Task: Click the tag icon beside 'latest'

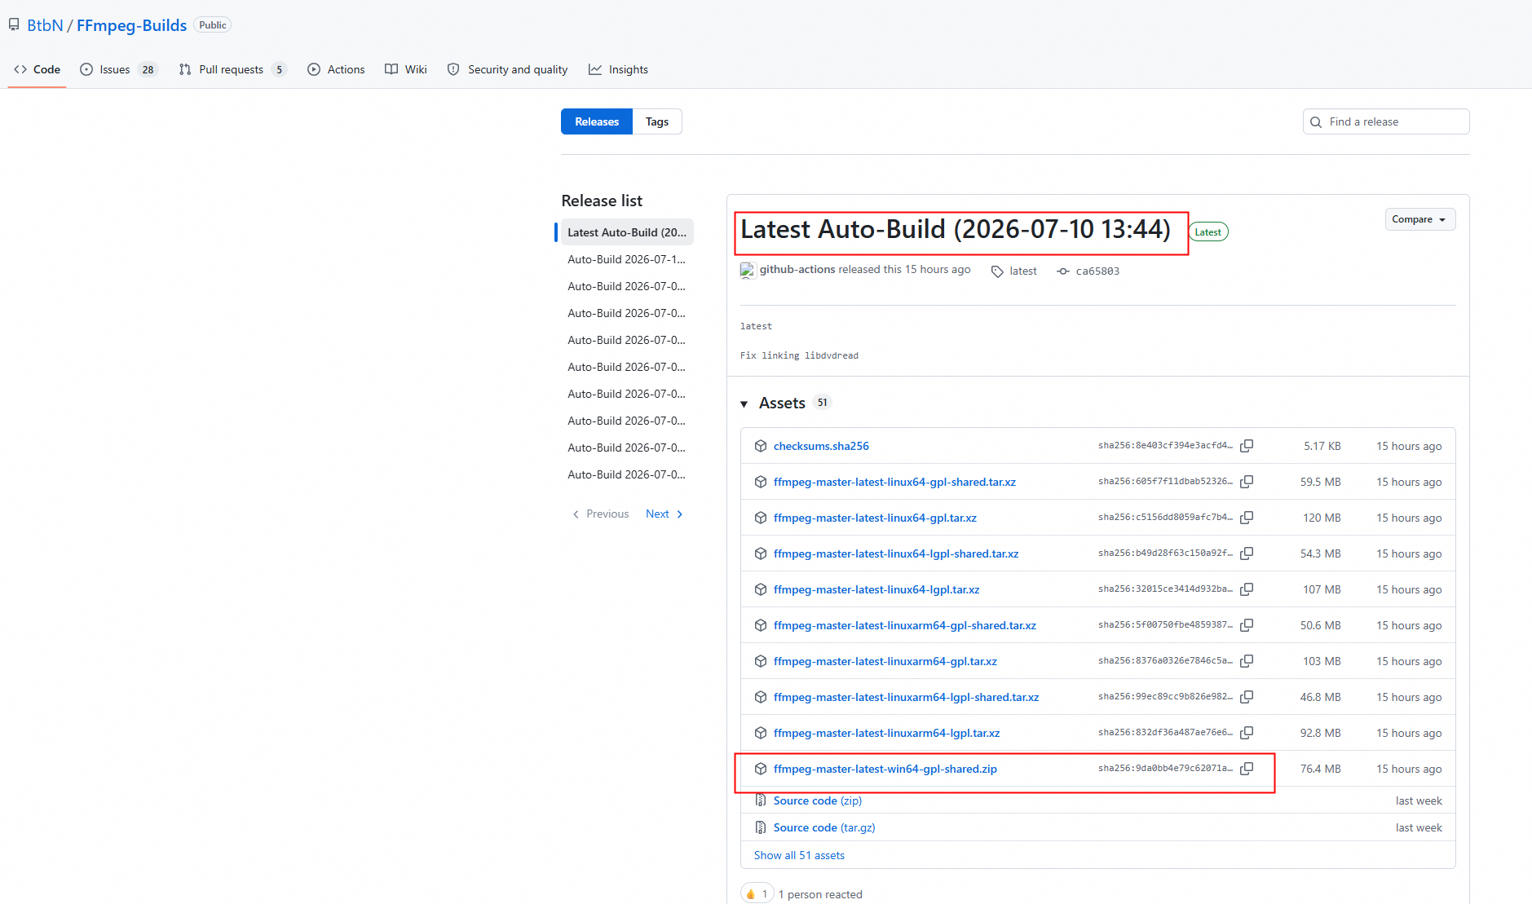Action: 997,271
